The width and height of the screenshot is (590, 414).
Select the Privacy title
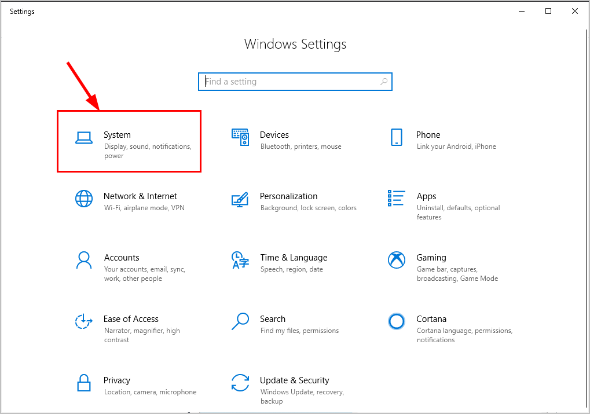[x=117, y=380]
